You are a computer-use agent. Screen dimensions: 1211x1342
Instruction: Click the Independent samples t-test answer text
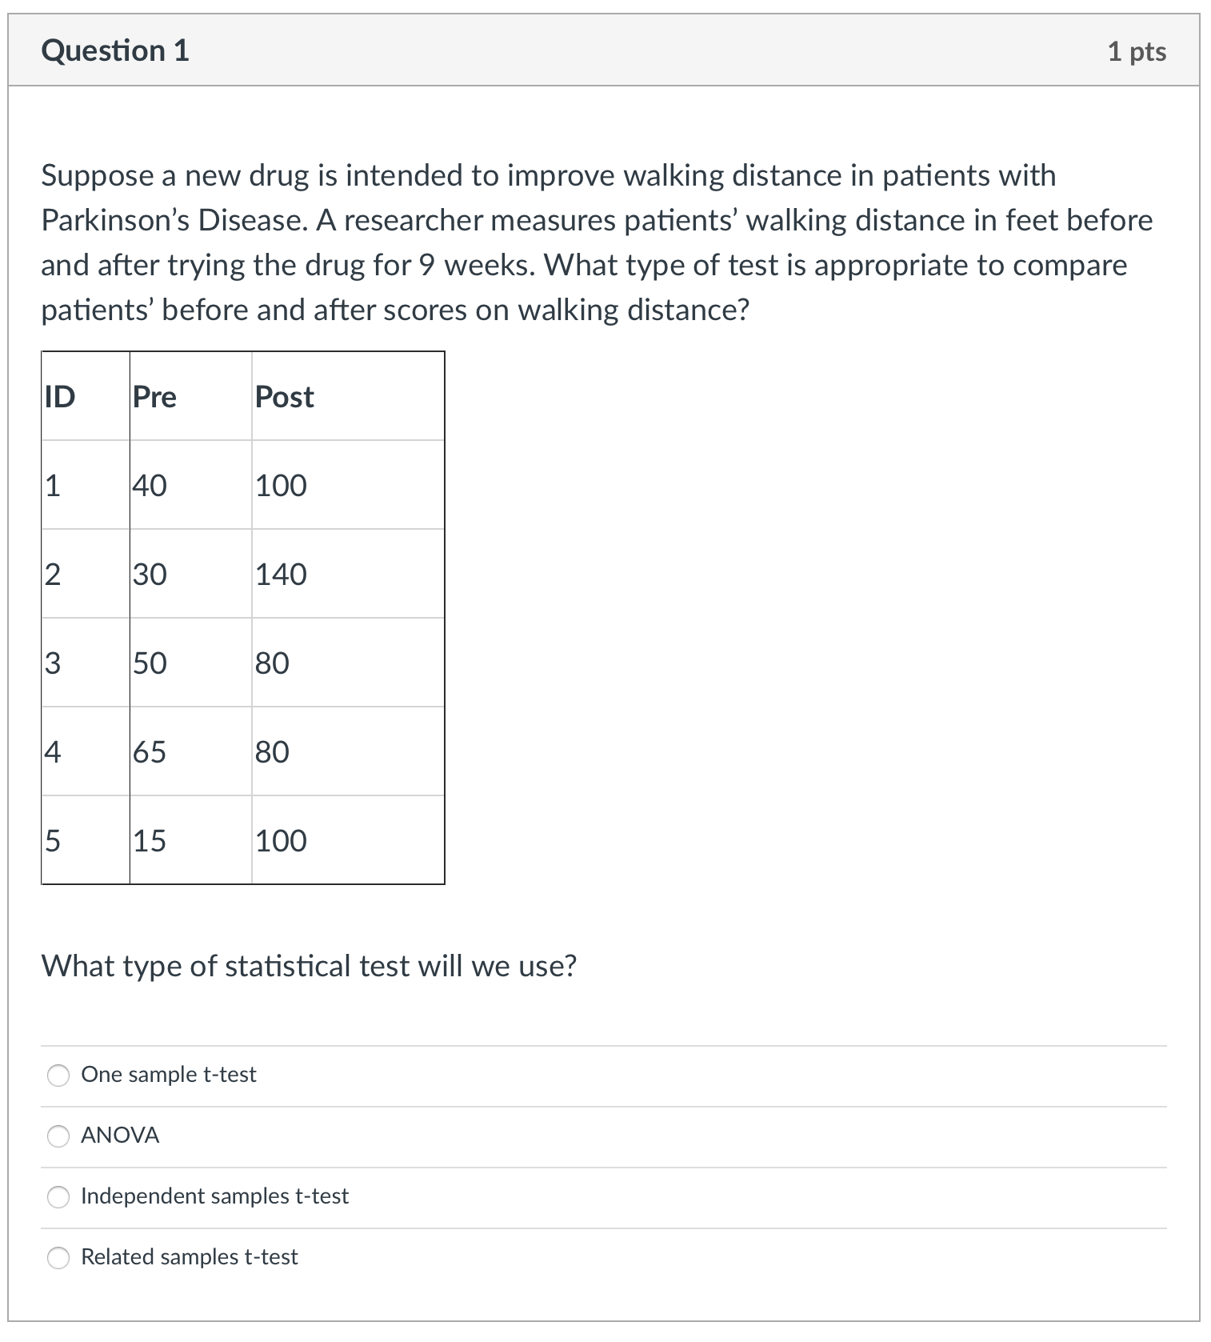point(214,1196)
